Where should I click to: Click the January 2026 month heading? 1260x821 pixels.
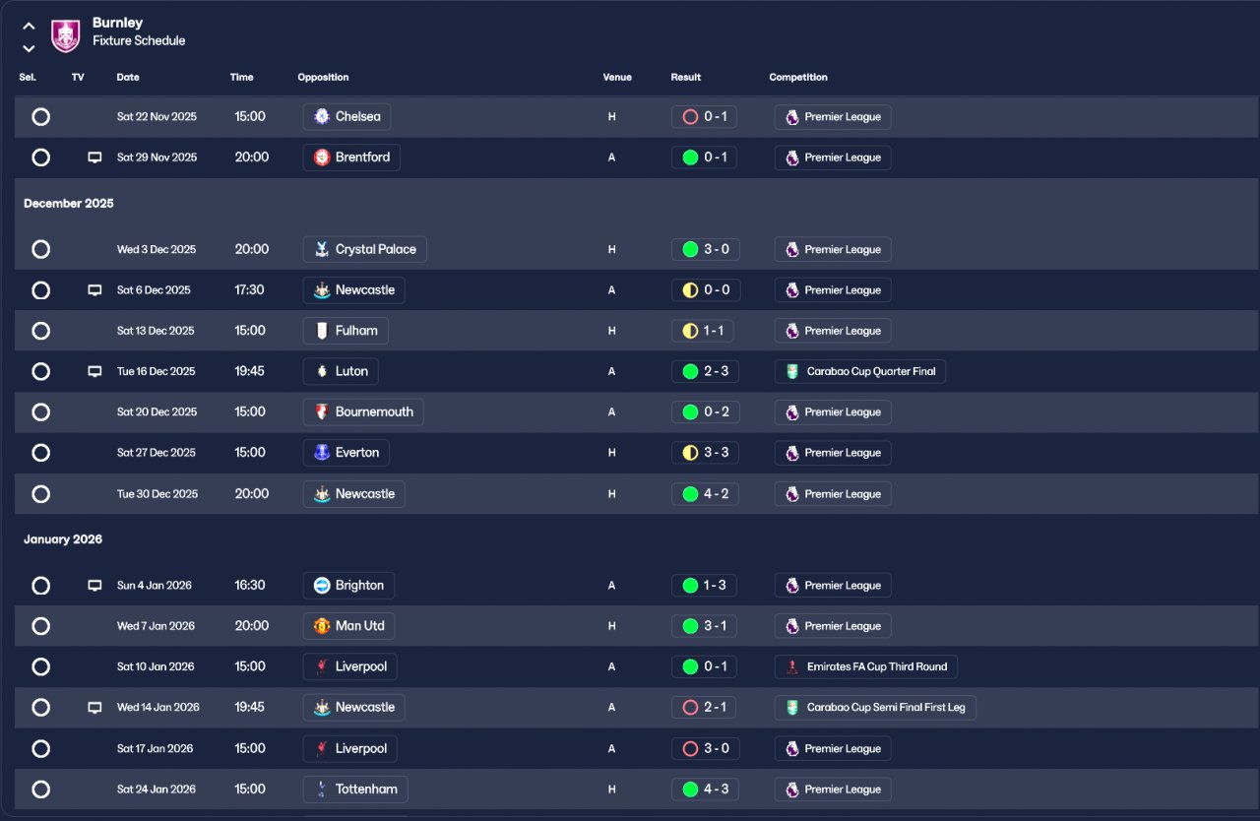pos(63,539)
